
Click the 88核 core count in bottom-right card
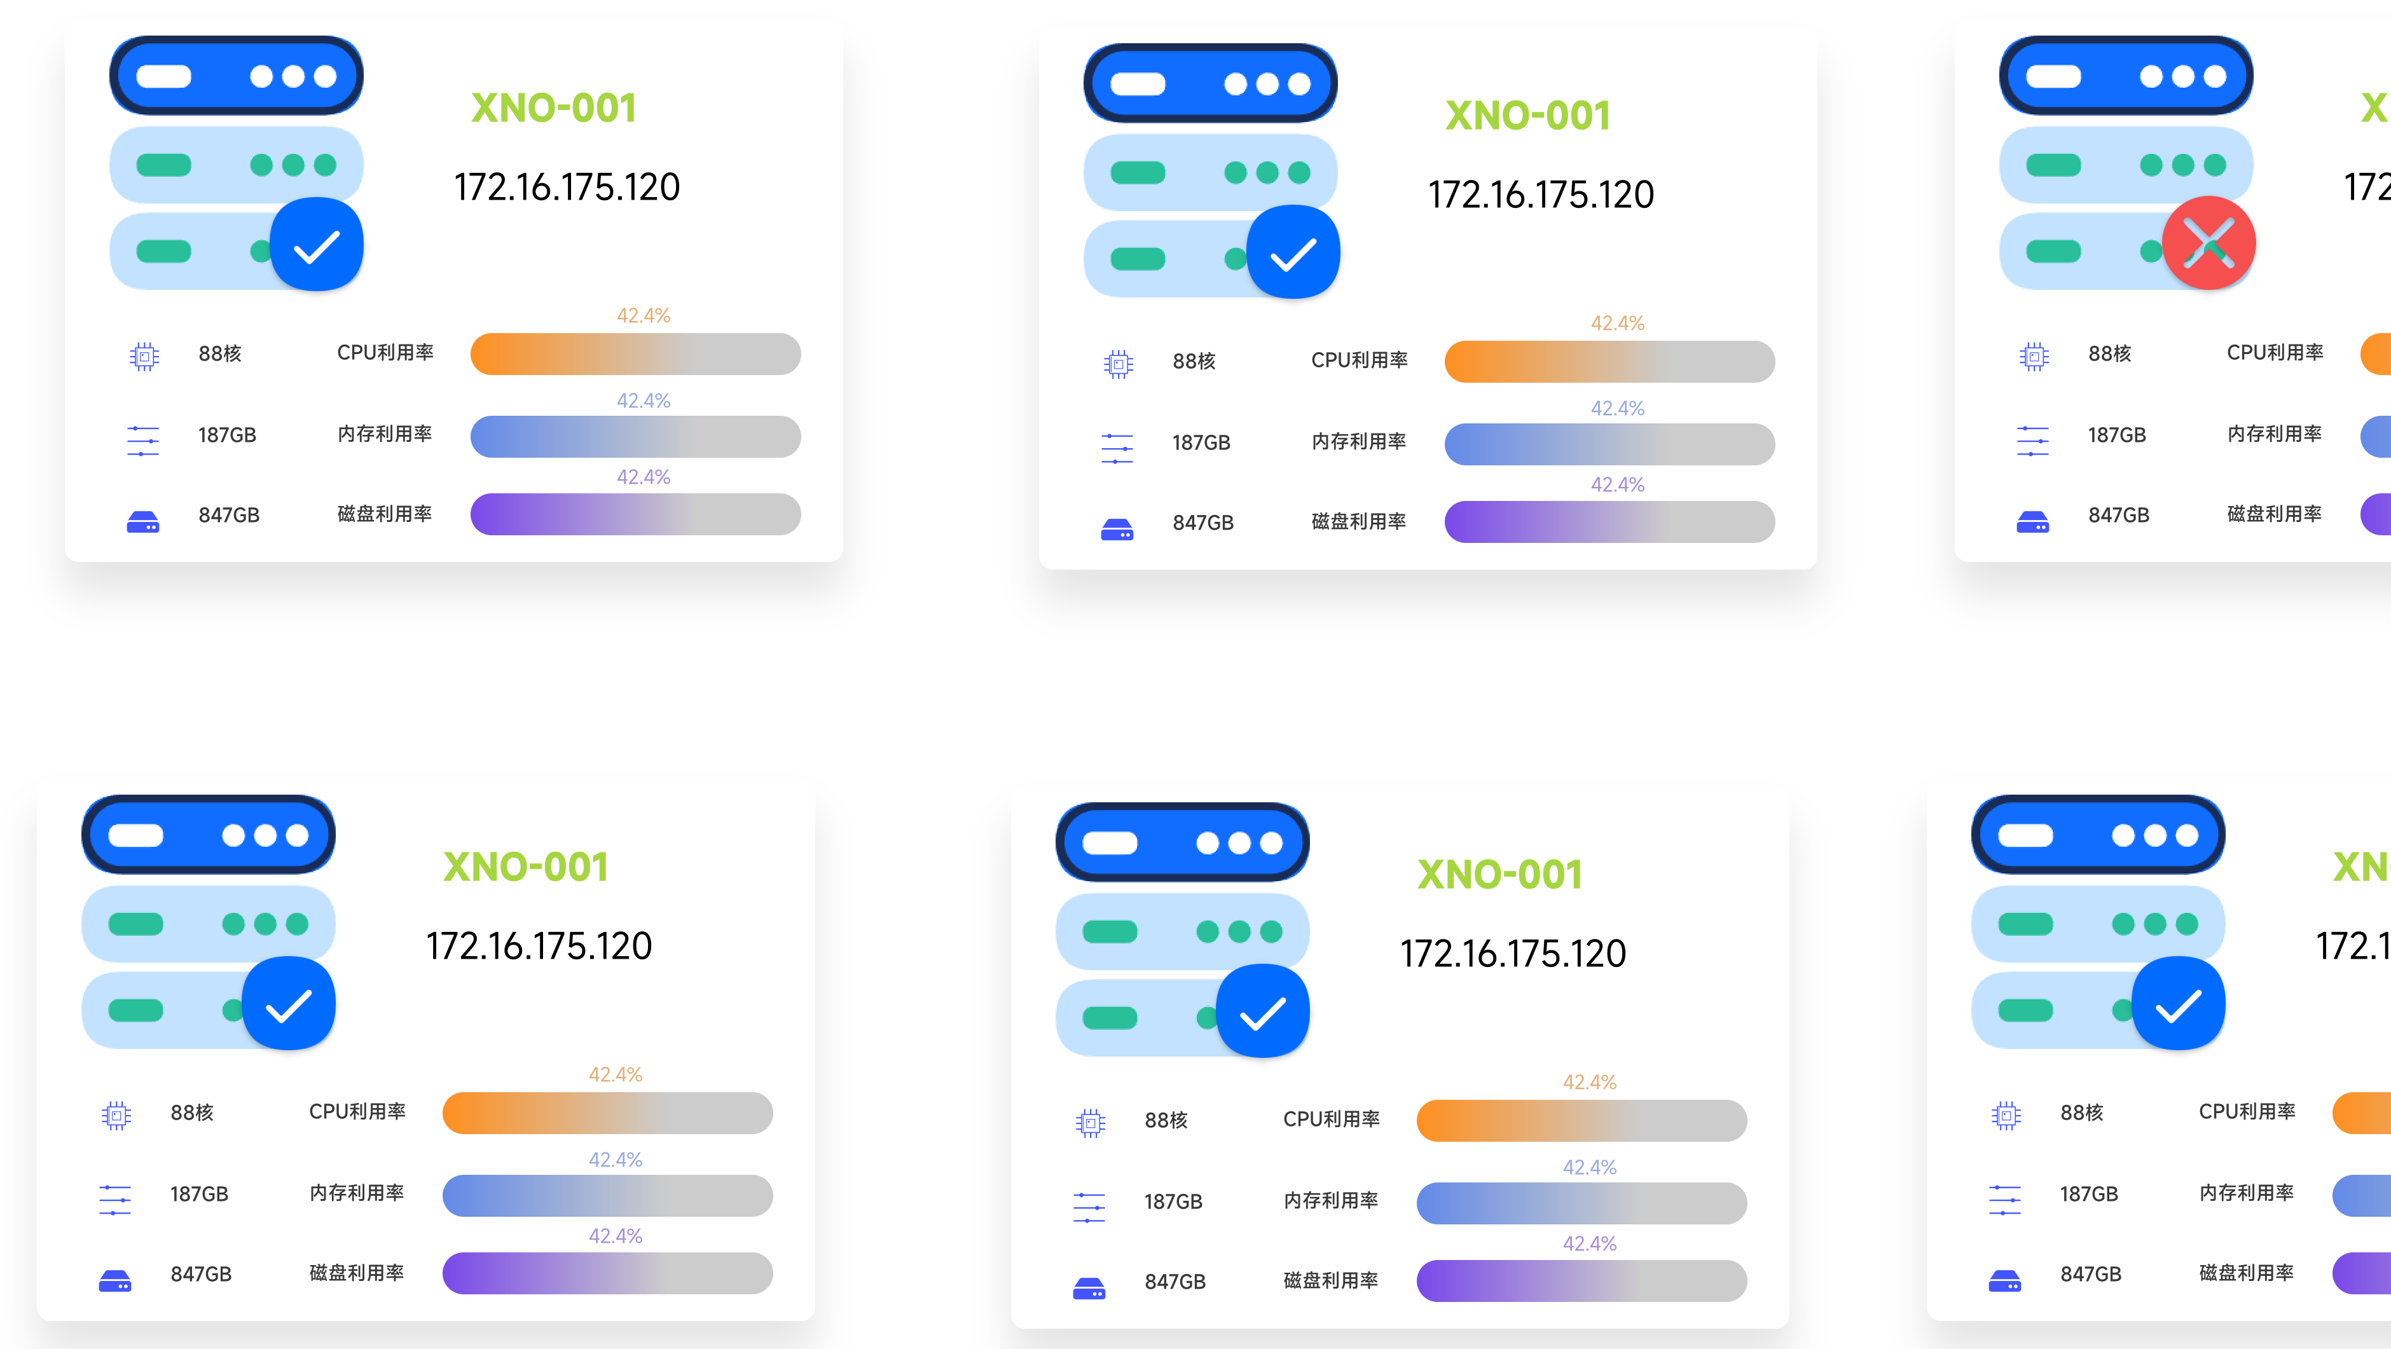2081,1113
